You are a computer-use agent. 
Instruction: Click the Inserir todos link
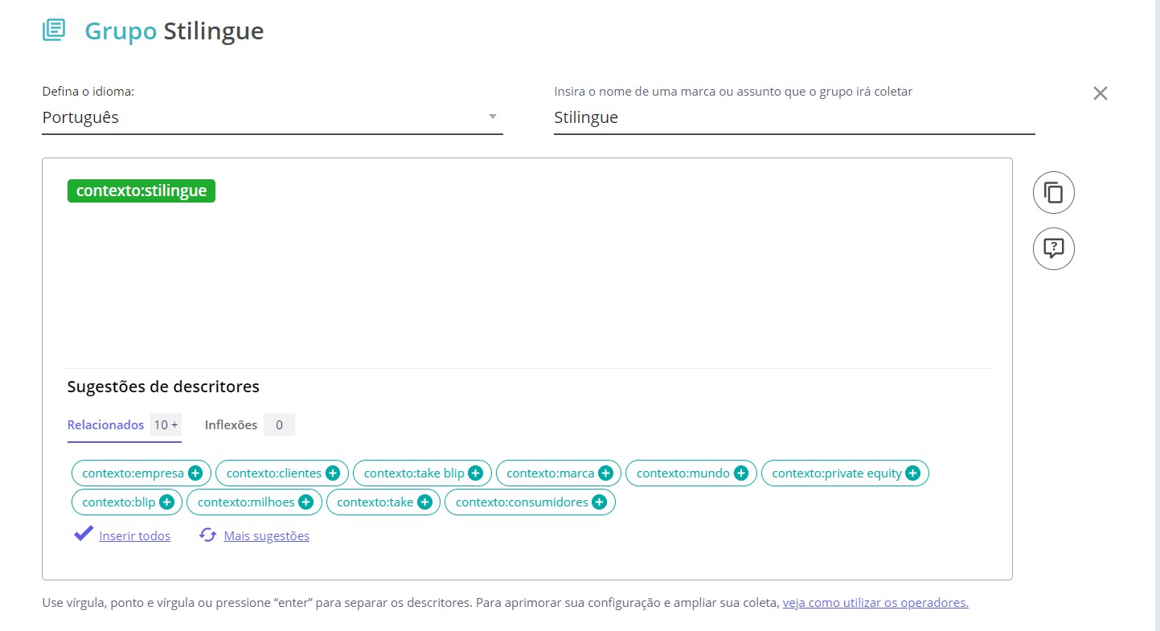tap(134, 536)
